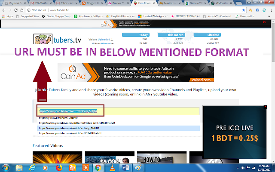The image size is (275, 172).
Task: Open the HOW TO featured video thumbnail
Action: pyautogui.click(x=162, y=157)
